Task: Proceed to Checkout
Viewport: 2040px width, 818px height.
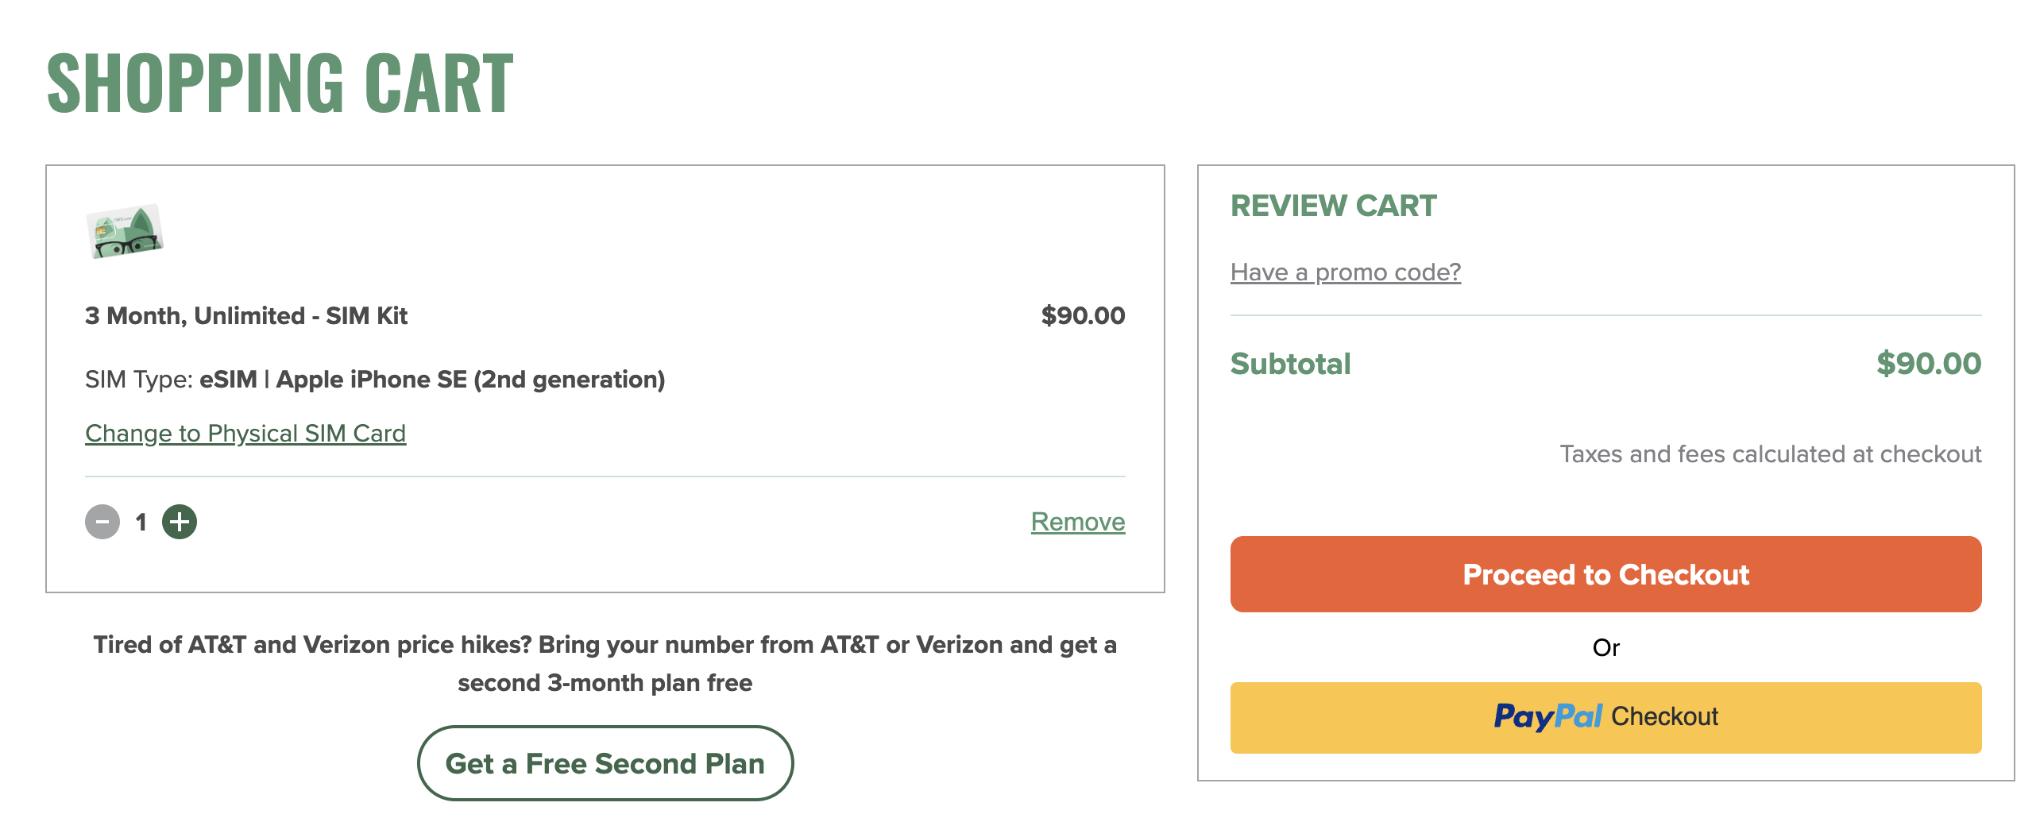Action: click(x=1606, y=575)
